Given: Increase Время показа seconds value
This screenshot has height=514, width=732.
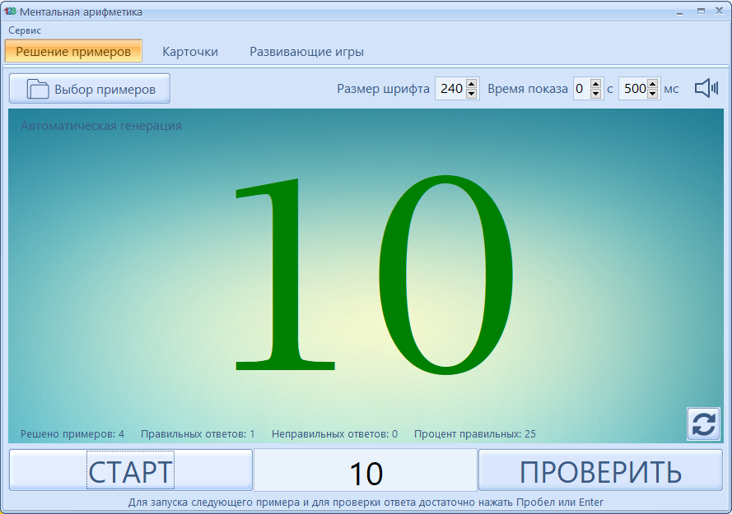Looking at the screenshot, I should (x=596, y=83).
